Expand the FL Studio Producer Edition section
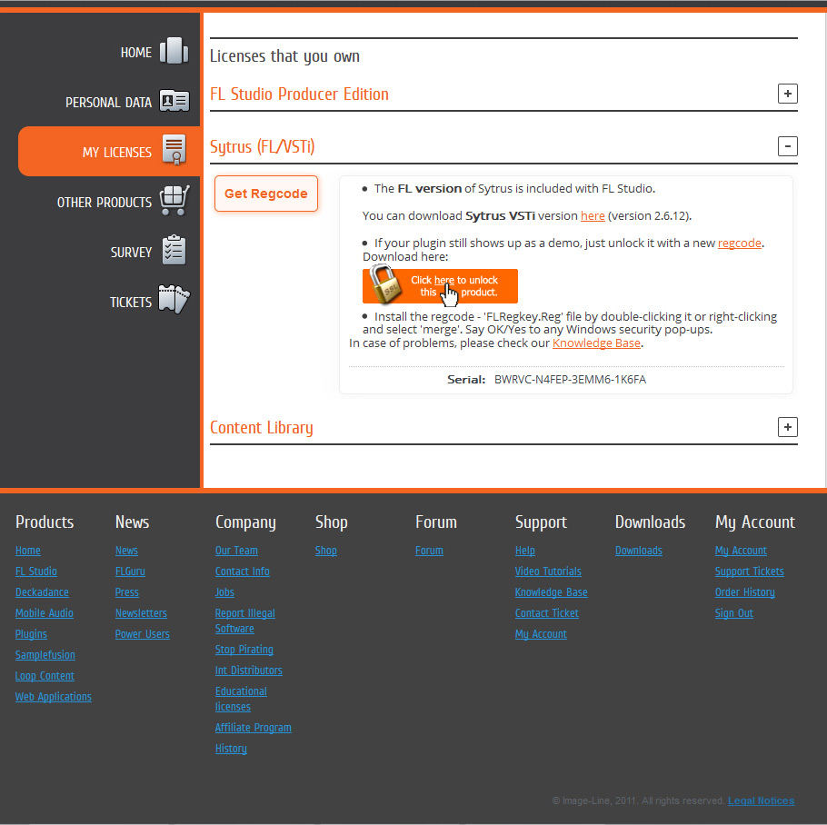 [787, 94]
